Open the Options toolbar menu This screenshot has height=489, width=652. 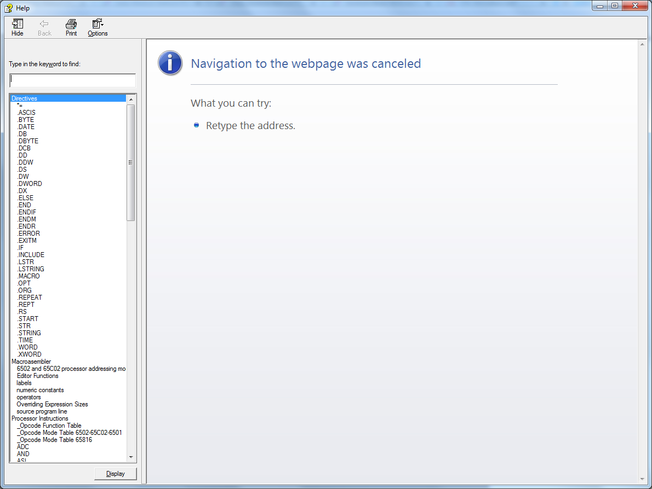pyautogui.click(x=98, y=24)
